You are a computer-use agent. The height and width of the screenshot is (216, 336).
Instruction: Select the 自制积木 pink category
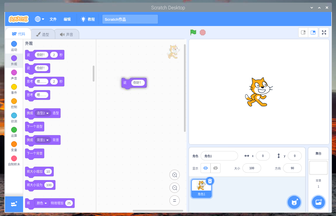coord(14,161)
